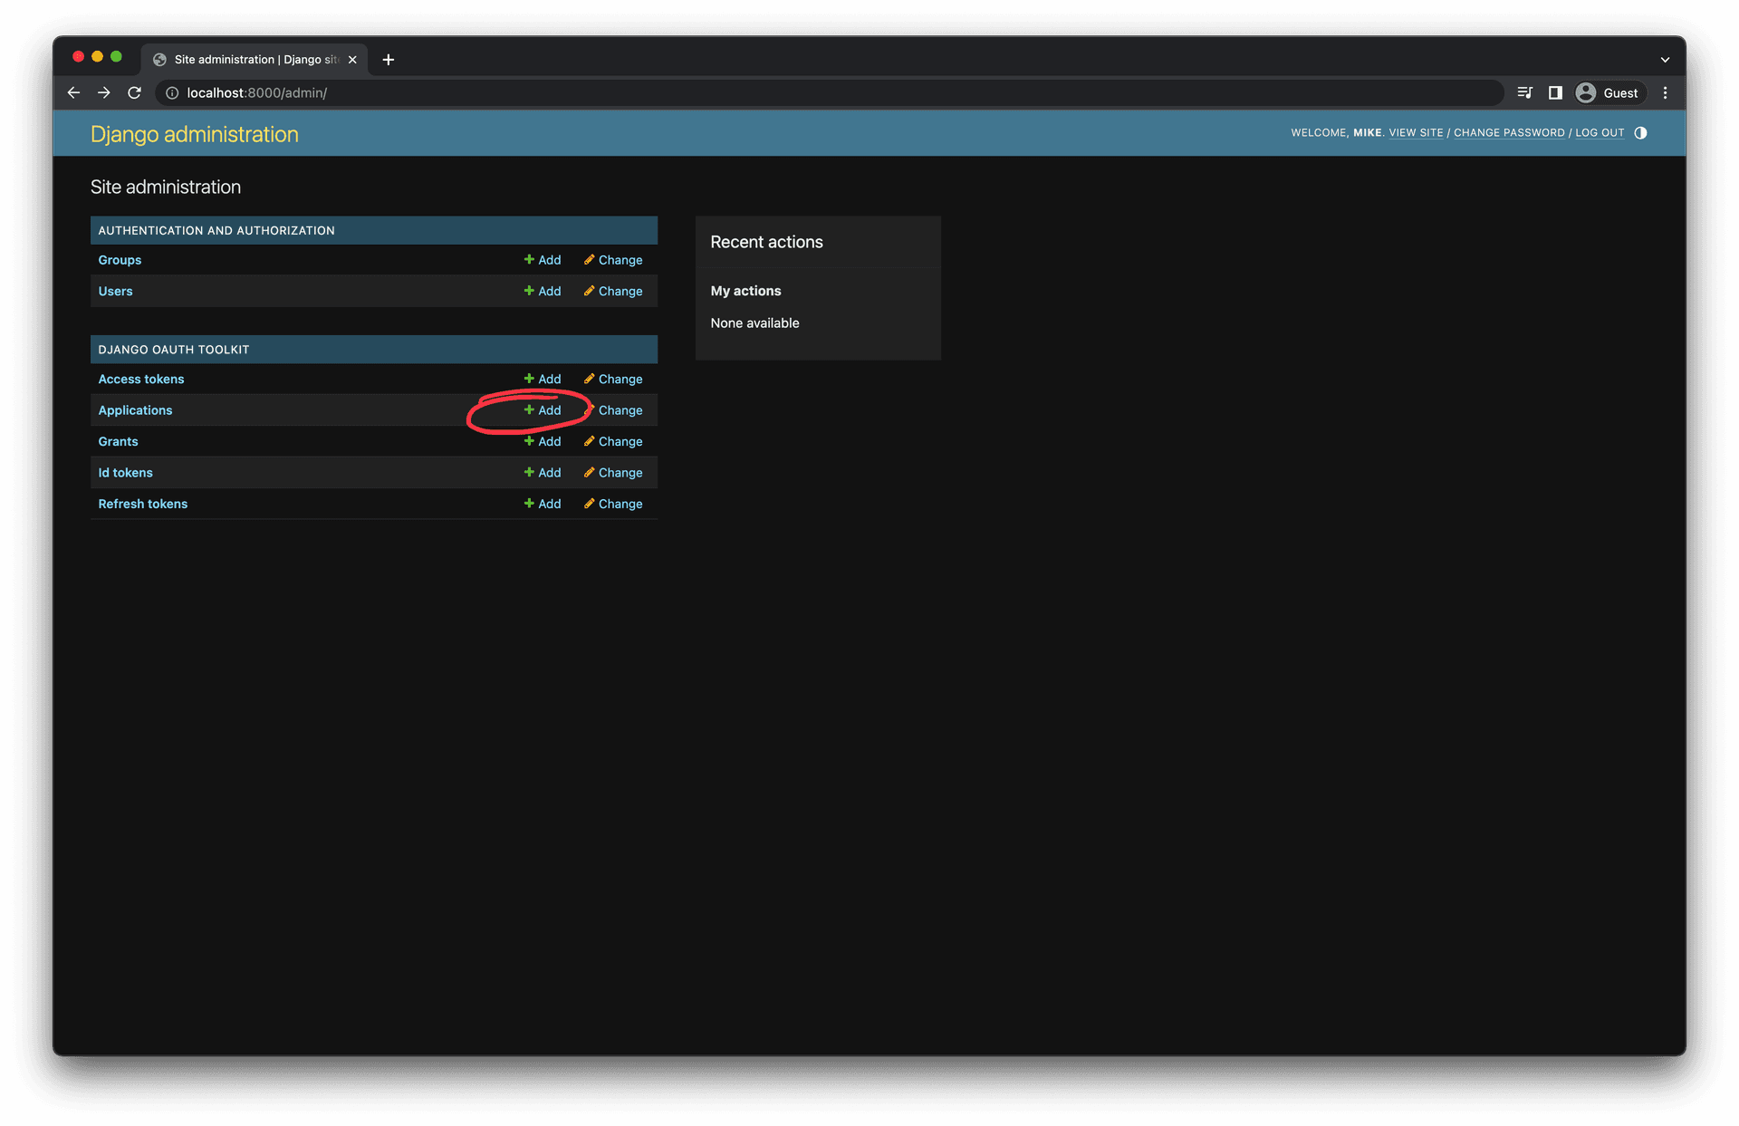The height and width of the screenshot is (1126, 1739).
Task: Open a new browser tab
Action: (x=389, y=60)
